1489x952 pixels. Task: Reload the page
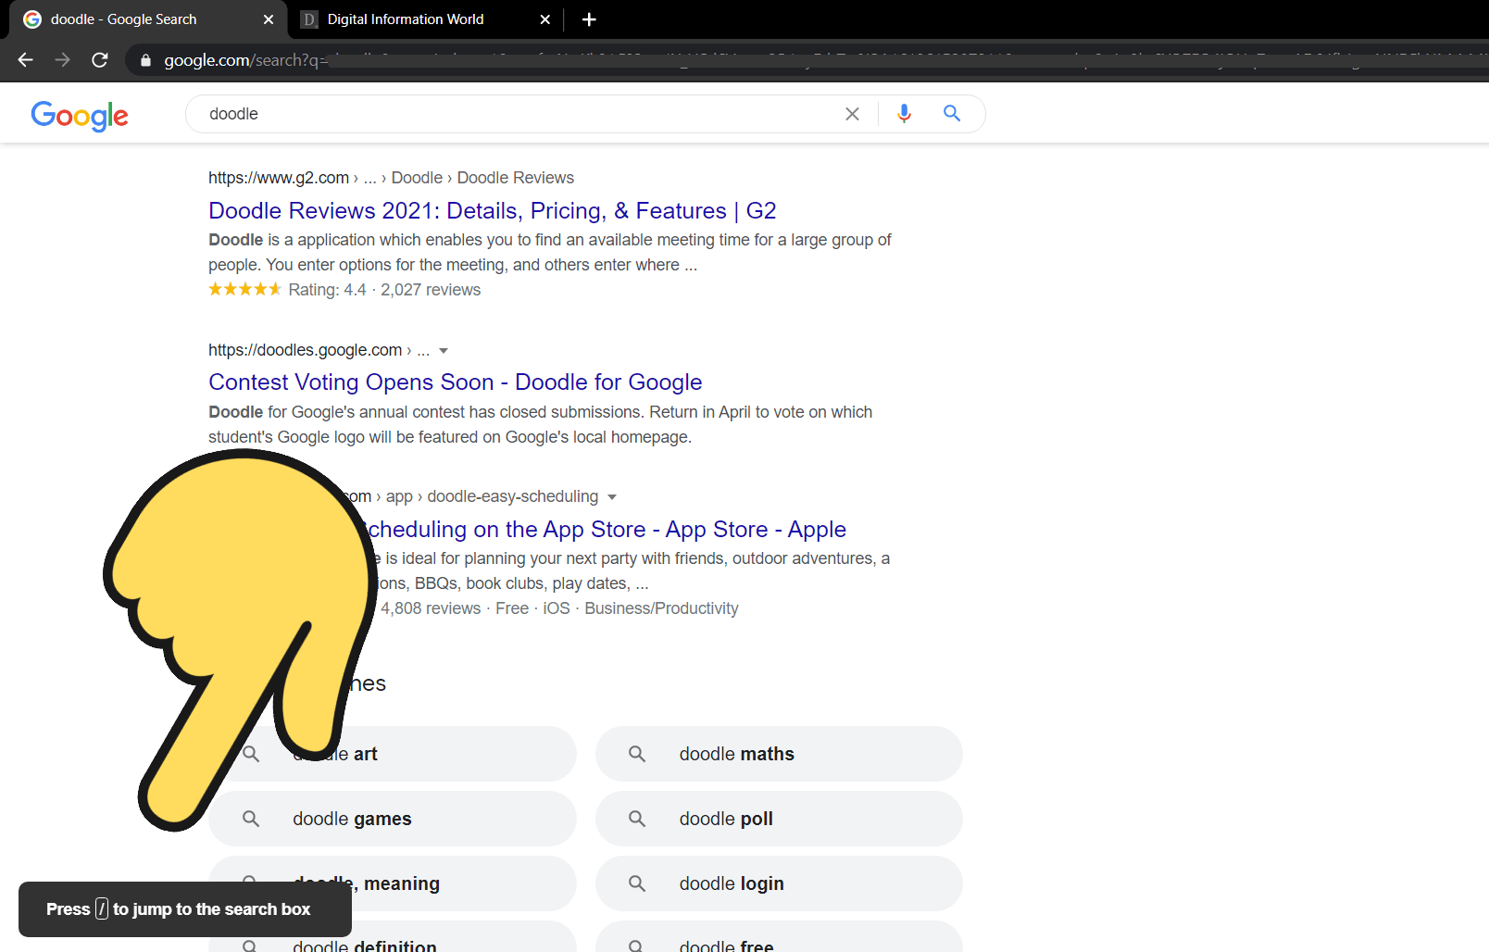(100, 60)
